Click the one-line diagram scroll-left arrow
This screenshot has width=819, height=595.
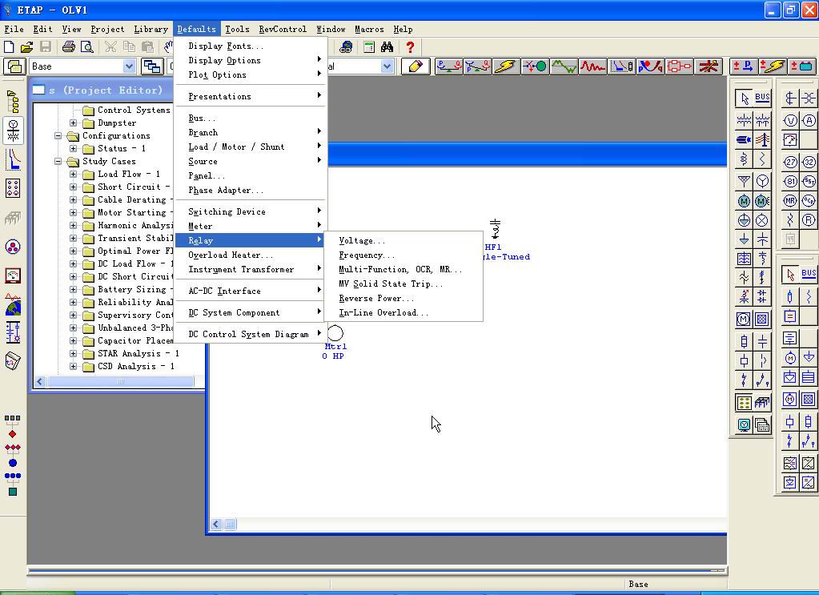(x=217, y=524)
